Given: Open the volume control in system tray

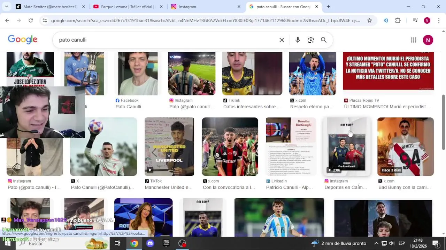Looking at the screenshot, I should point(392,243).
